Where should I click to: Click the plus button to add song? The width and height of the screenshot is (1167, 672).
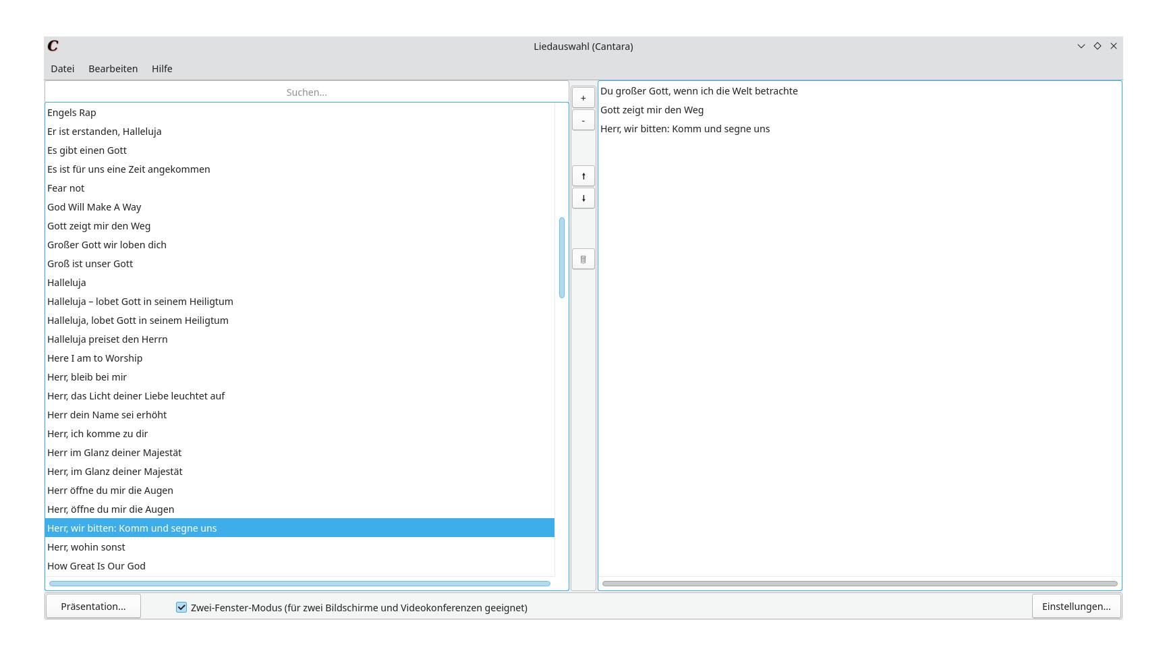583,98
